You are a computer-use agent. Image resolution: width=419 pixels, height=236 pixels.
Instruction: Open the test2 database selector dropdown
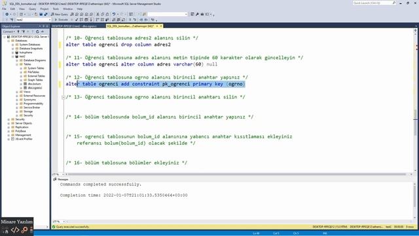[33, 20]
